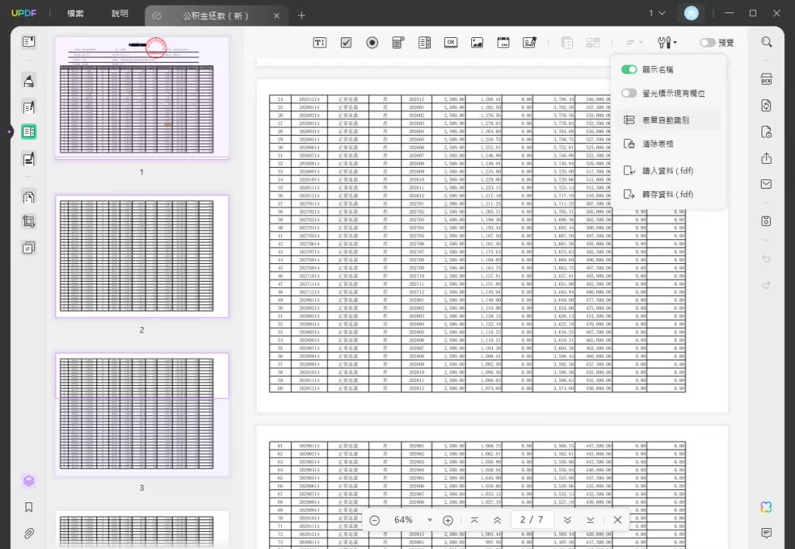
Task: Select page 3 thumbnail
Action: (x=142, y=414)
